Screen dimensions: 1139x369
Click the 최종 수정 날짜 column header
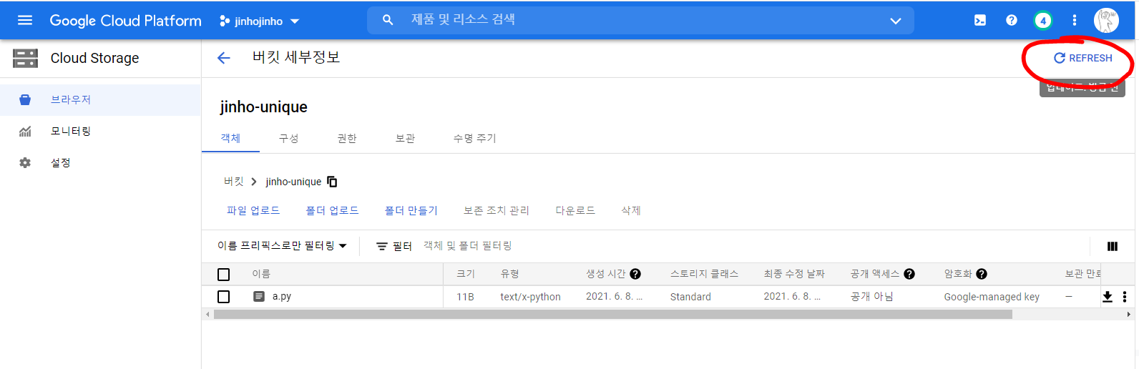click(794, 274)
